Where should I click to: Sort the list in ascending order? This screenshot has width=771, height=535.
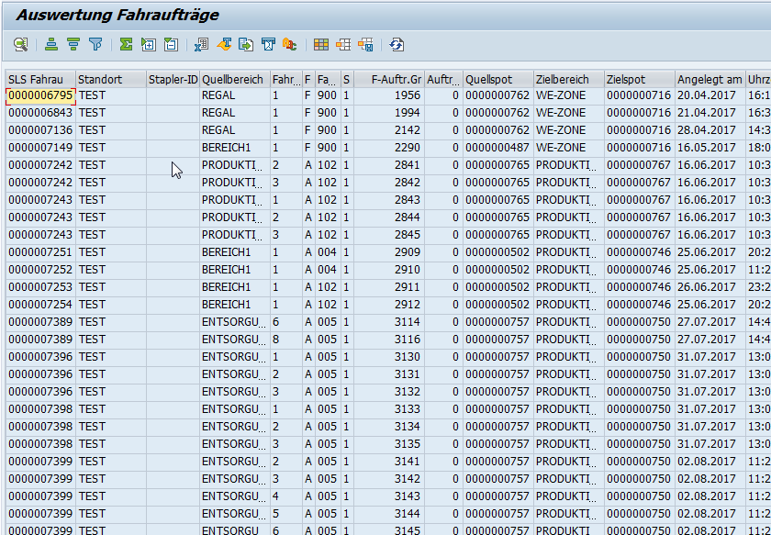(x=51, y=44)
